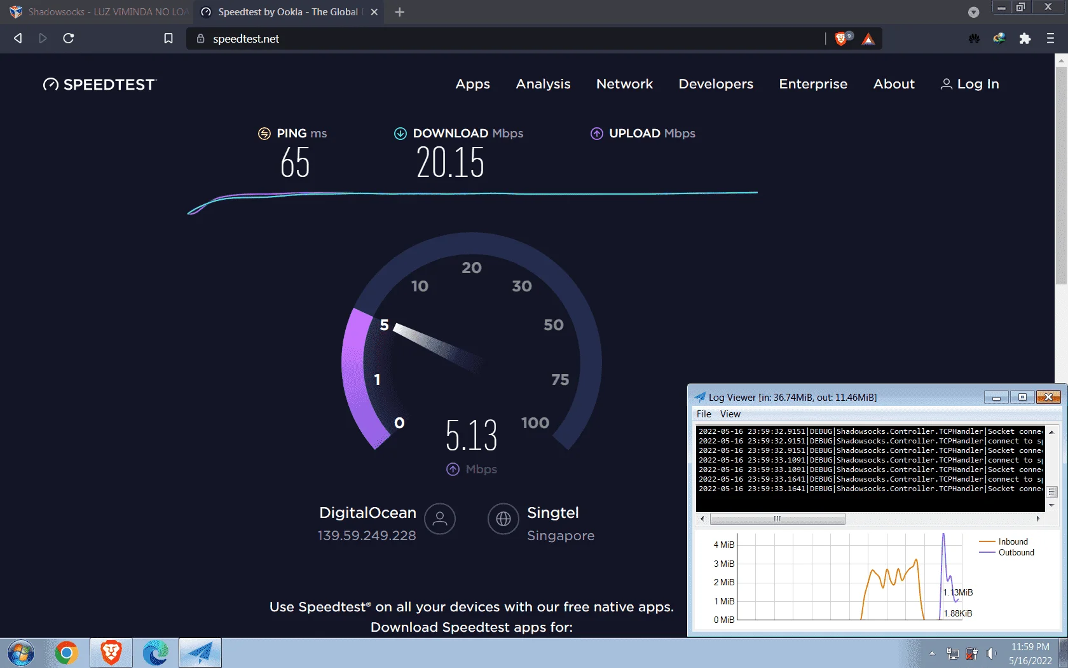
Task: Open the tab search dropdown in title bar
Action: click(x=973, y=12)
